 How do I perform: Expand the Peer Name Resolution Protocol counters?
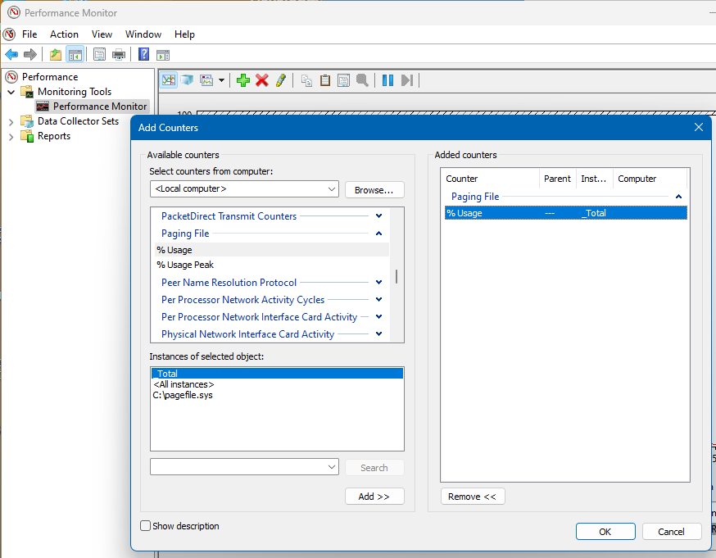[x=377, y=282]
